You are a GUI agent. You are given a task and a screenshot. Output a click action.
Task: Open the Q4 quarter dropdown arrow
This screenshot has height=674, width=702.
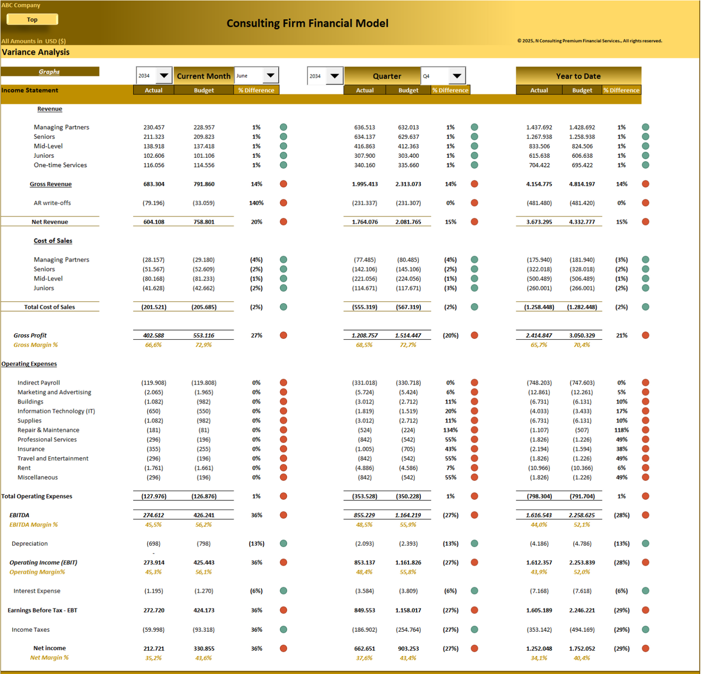(457, 76)
